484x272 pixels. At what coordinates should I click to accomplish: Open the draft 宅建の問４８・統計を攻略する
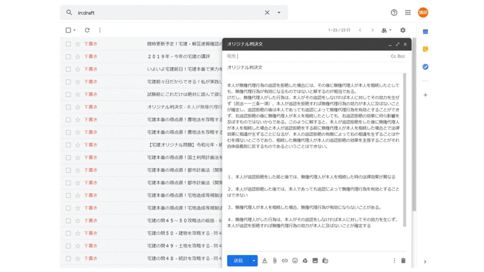click(185, 258)
